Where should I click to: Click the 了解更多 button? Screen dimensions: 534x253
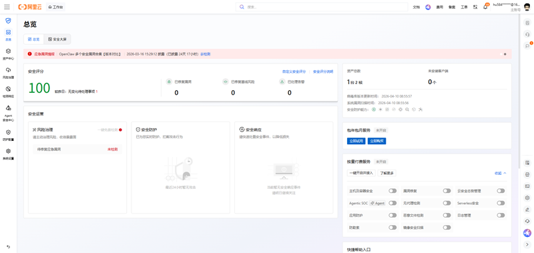click(x=386, y=173)
